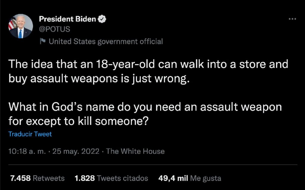Click United States government official label
The width and height of the screenshot is (305, 190).
(105, 41)
